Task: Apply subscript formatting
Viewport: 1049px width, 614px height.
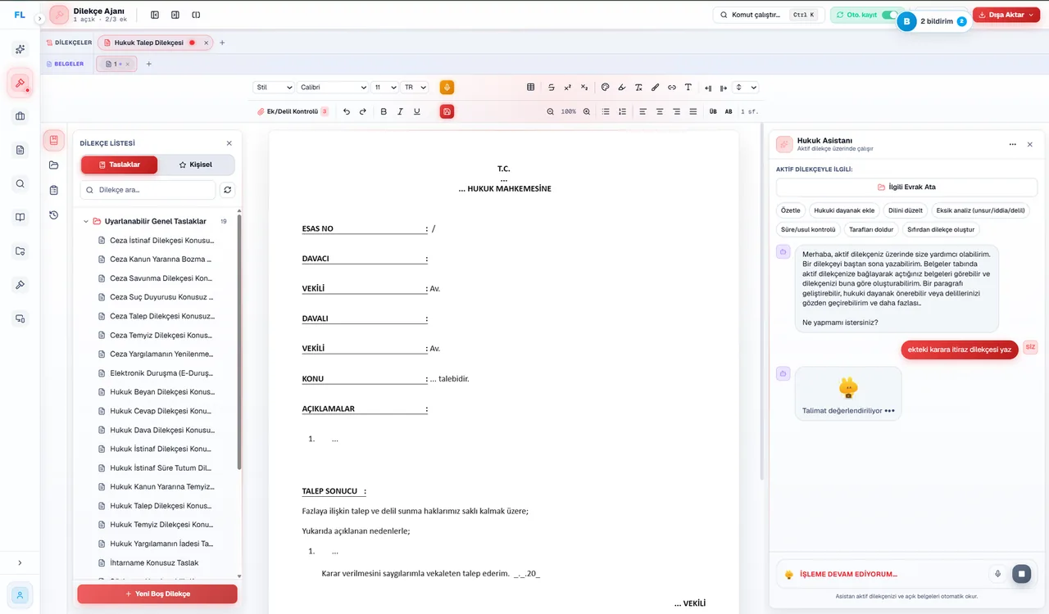Action: pyautogui.click(x=584, y=87)
